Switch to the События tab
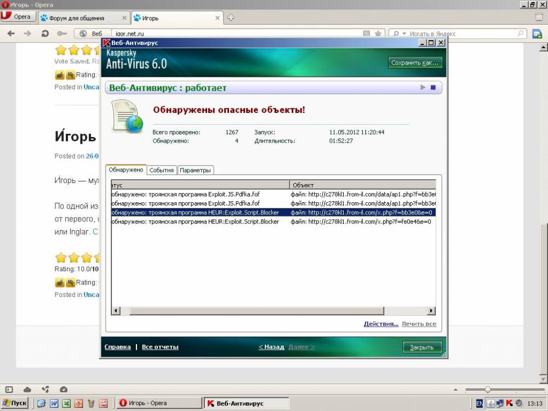This screenshot has height=411, width=548. [x=162, y=170]
